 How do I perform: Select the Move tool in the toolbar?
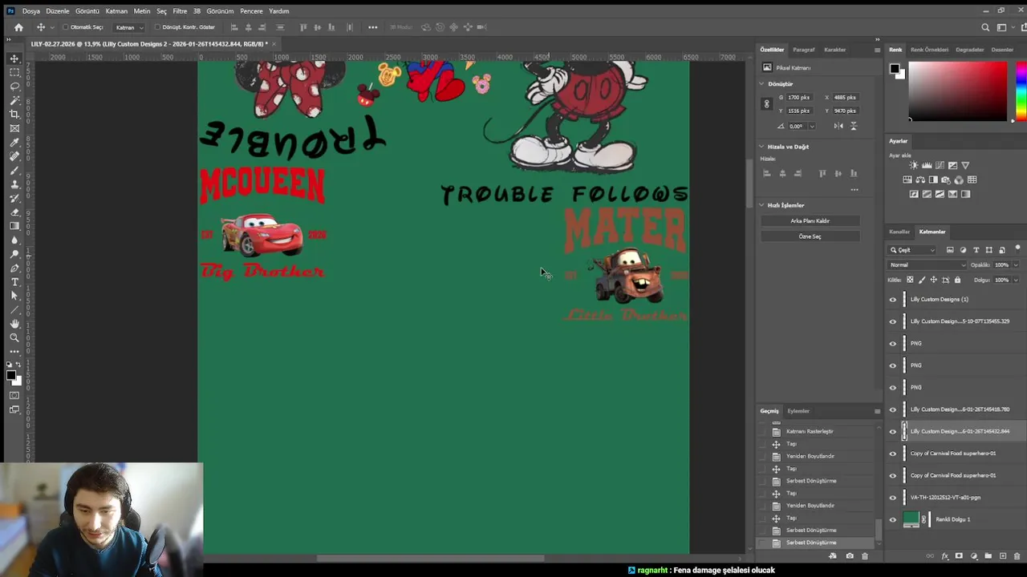14,59
